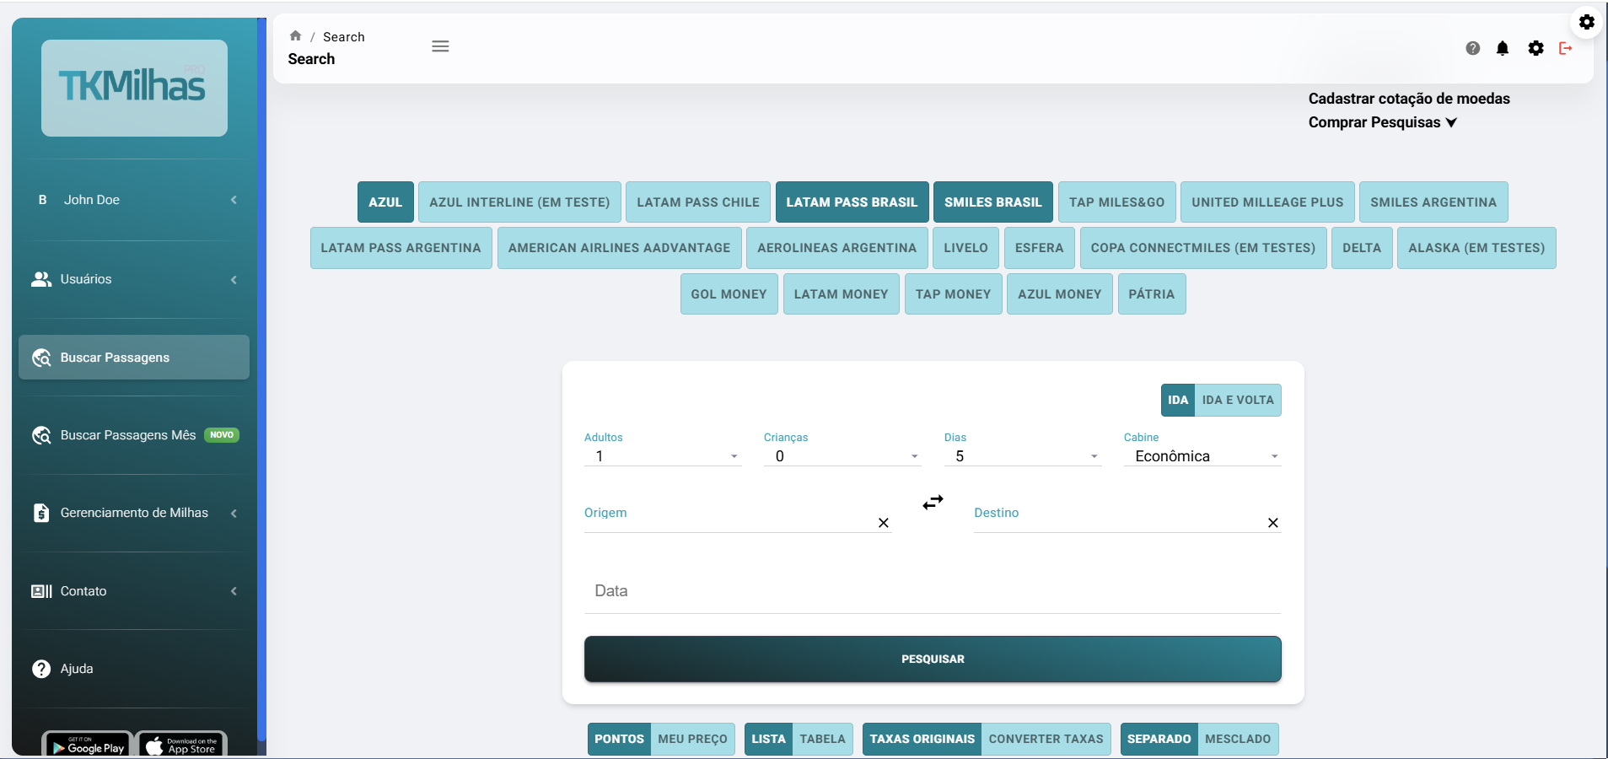Screen dimensions: 1608x759
Task: Open the help question mark icon in header
Action: (1472, 48)
